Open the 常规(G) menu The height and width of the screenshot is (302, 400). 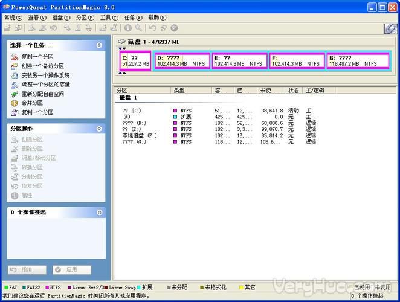point(13,18)
